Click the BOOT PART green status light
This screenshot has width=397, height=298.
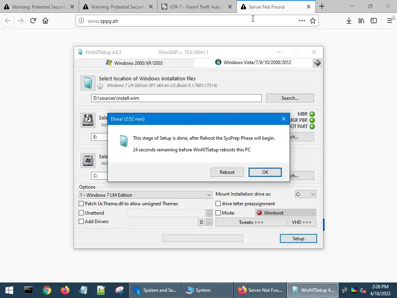312,126
